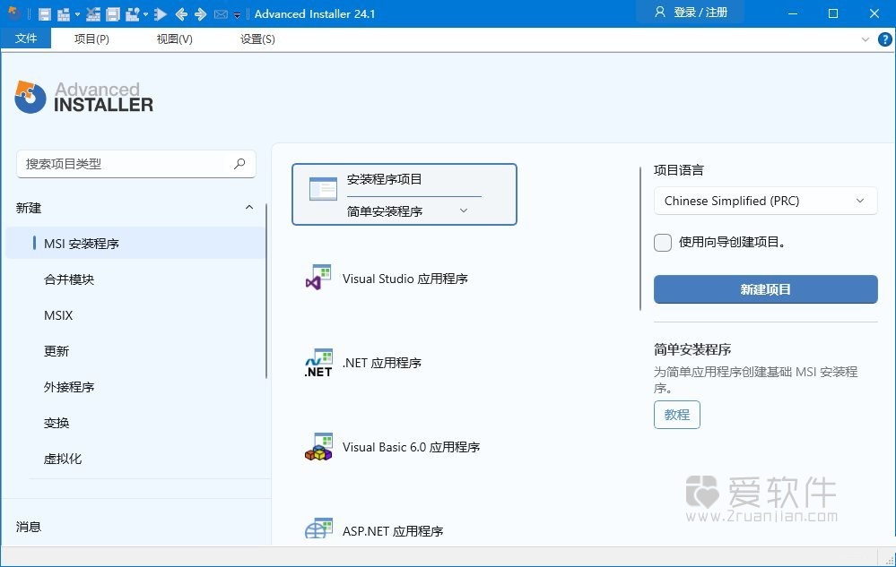Viewport: 896px width, 567px height.
Task: Click the left panel vertical scrollbar
Action: coord(266,291)
